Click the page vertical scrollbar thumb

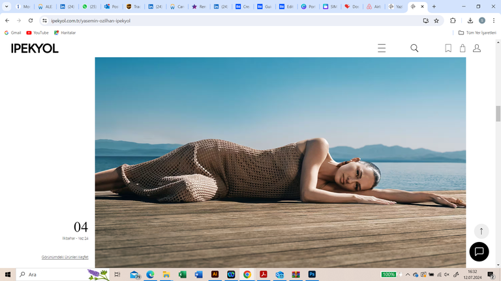pyautogui.click(x=498, y=113)
